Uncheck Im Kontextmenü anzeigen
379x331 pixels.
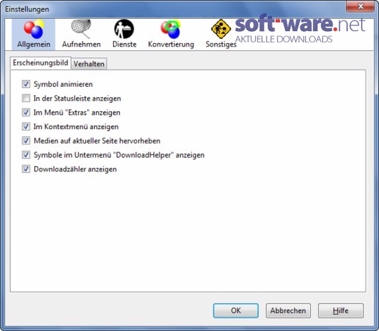pos(26,126)
